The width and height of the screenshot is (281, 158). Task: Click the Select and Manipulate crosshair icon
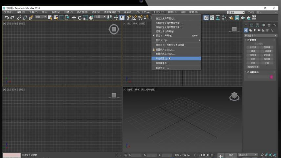pos(116,18)
